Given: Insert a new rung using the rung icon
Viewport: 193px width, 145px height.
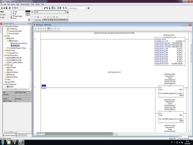Looking at the screenshot, I should 35,17.
